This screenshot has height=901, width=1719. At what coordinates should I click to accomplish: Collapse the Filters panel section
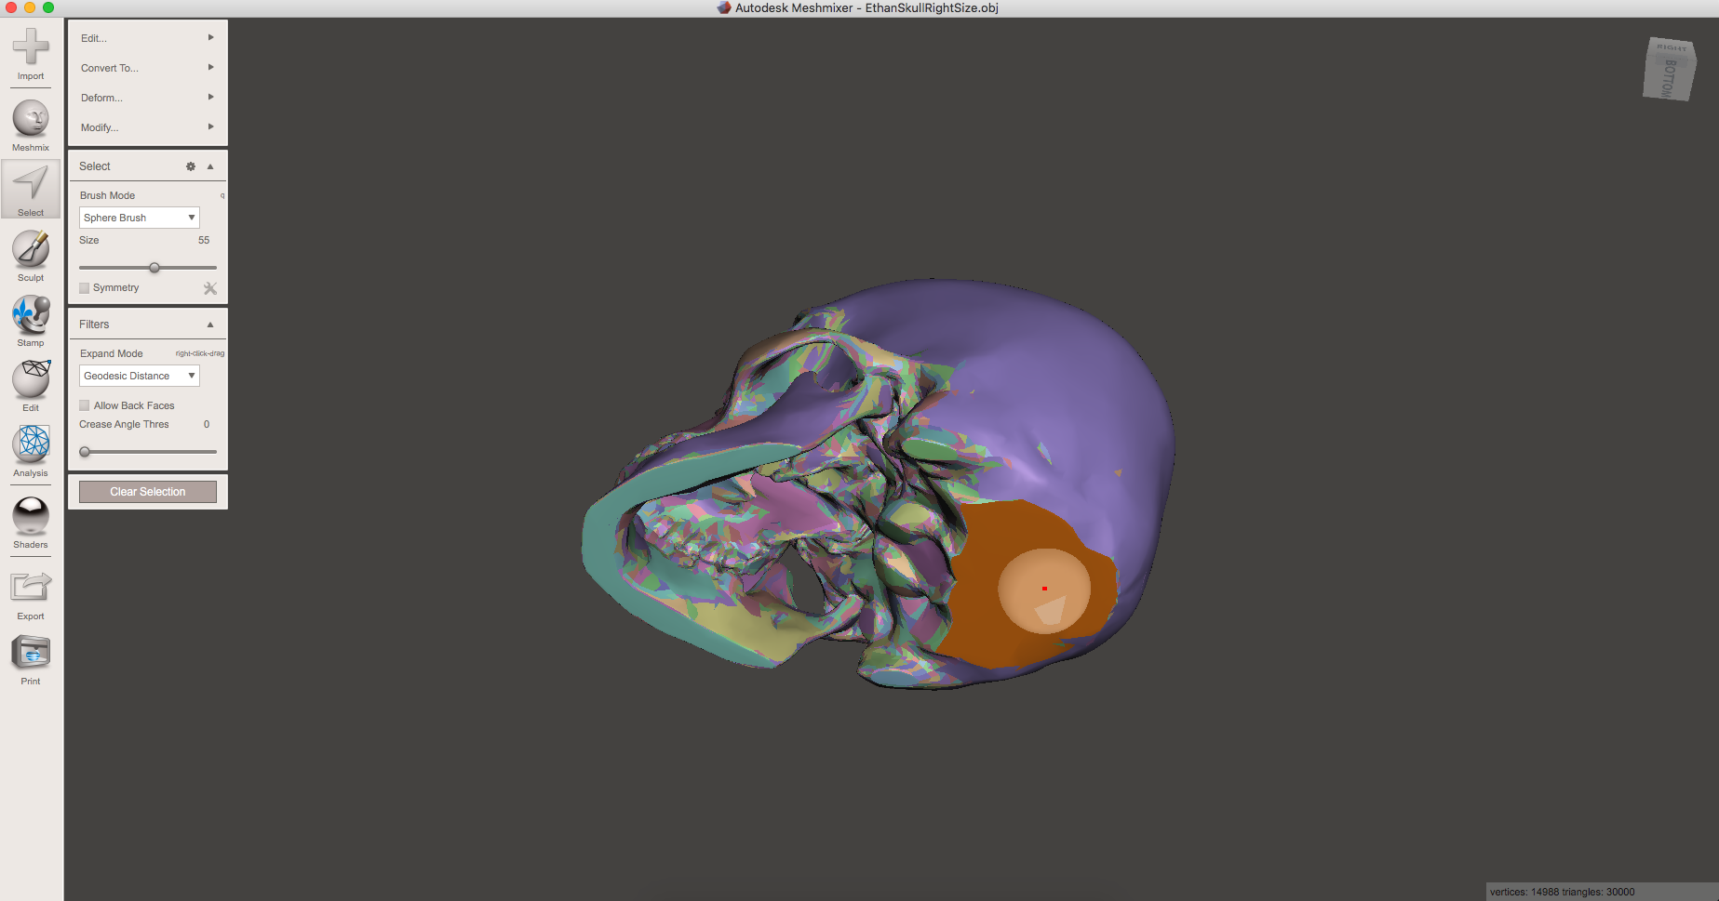click(x=210, y=325)
